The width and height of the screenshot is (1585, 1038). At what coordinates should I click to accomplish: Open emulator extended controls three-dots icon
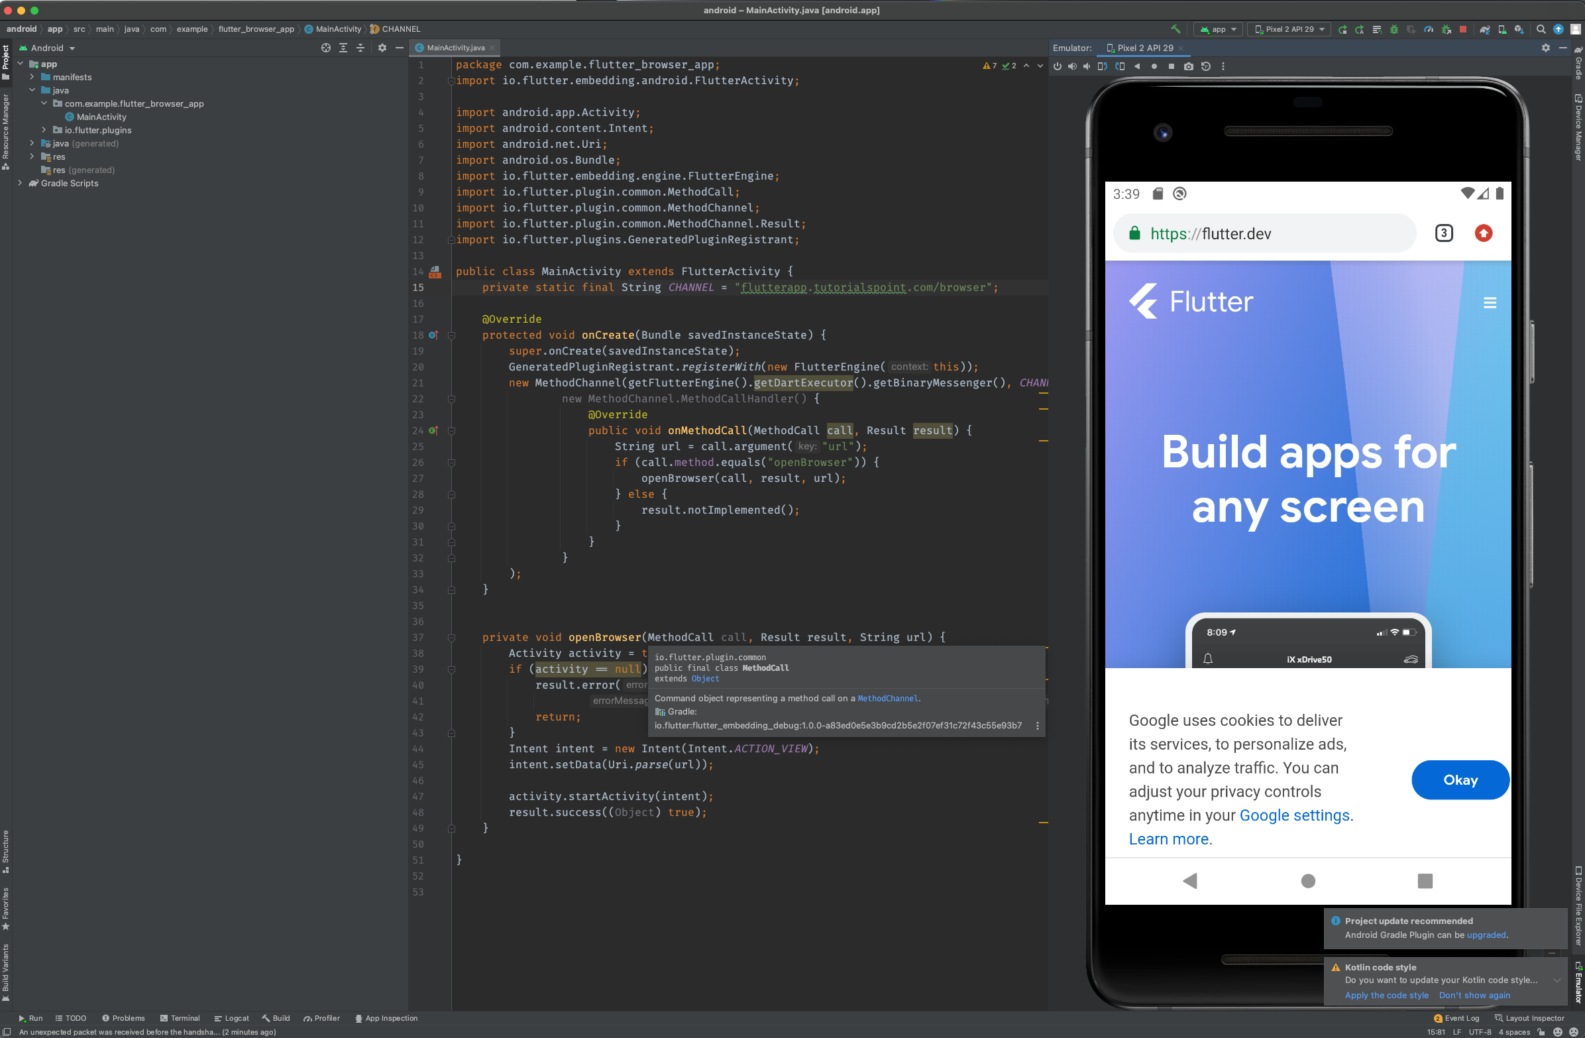pyautogui.click(x=1223, y=66)
